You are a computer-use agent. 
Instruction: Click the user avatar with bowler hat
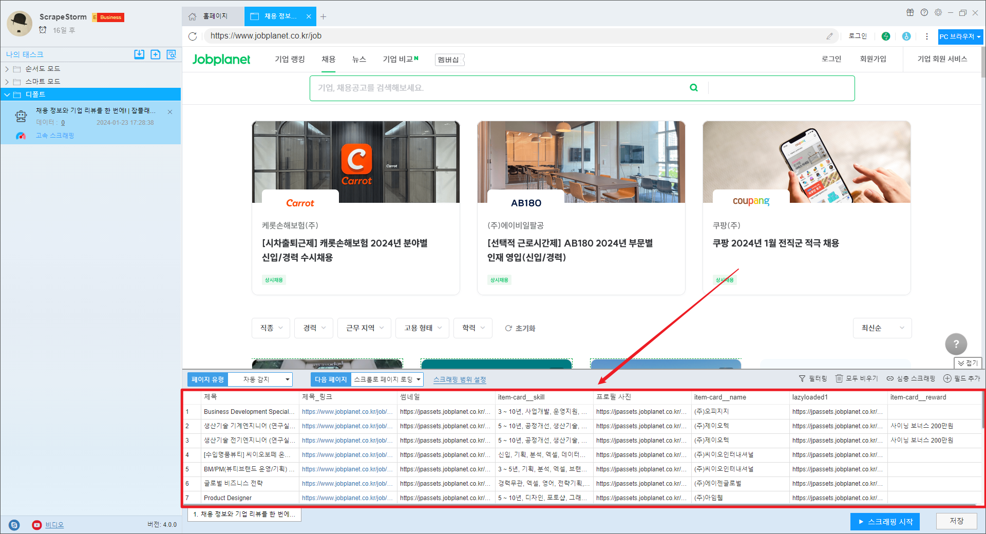[20, 23]
